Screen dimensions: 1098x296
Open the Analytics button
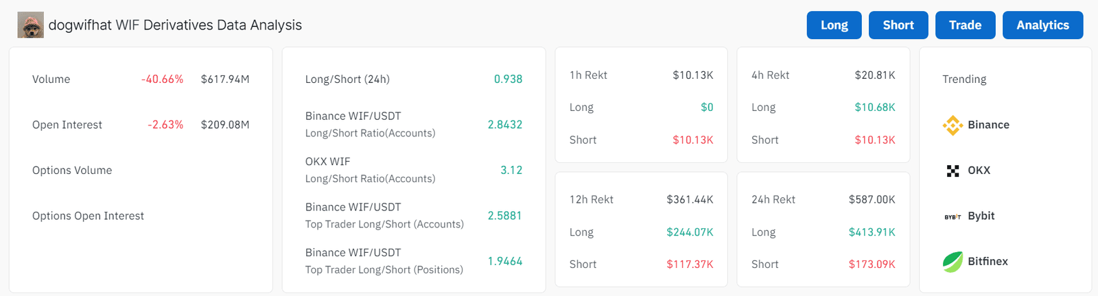point(1042,25)
